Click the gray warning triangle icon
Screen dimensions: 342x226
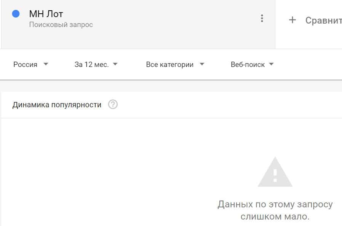pos(275,172)
